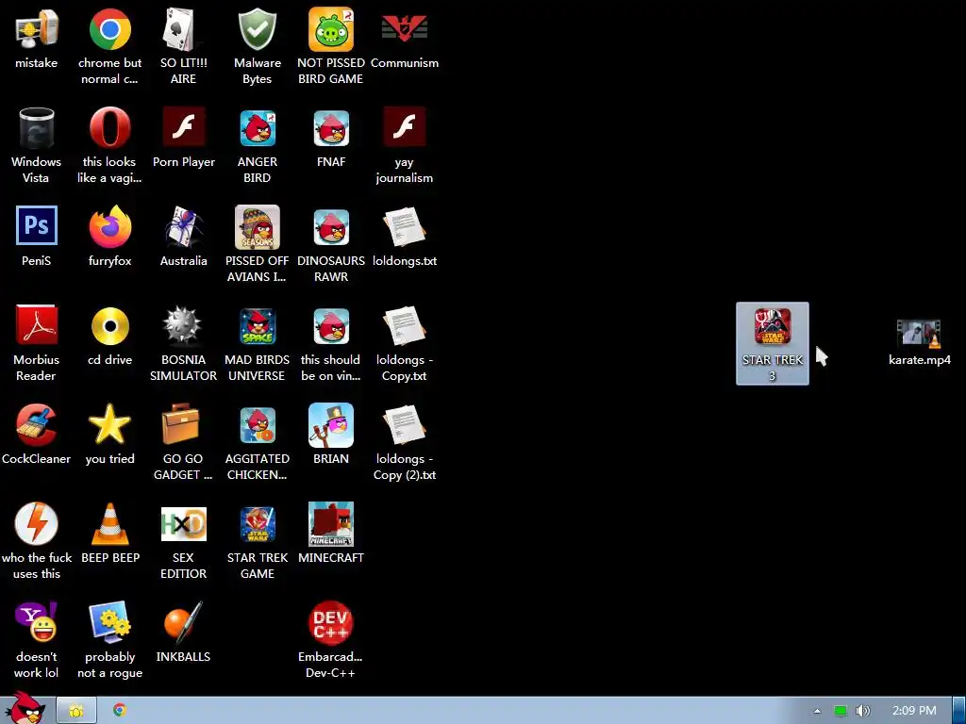Select the 'cd drive' disc icon
Viewport: 966px width, 724px height.
pos(109,325)
